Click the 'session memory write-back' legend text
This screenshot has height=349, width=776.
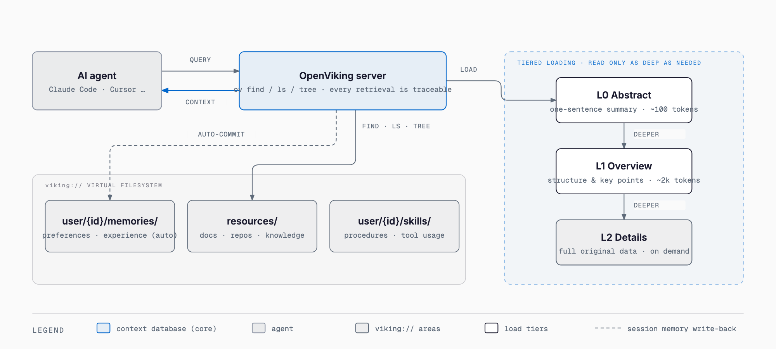[x=682, y=329]
